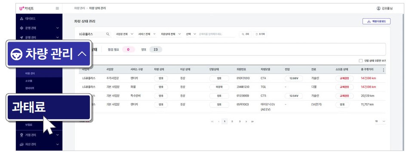Open the 차량상태 전체 dropdown
The width and height of the screenshot is (409, 160).
(171, 34)
